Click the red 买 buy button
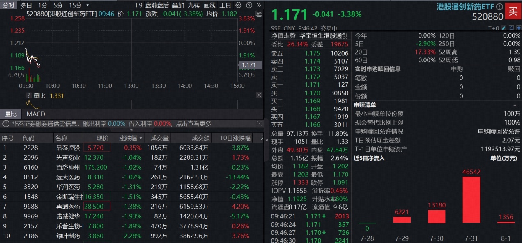This screenshot has width=522, height=243. [x=513, y=11]
